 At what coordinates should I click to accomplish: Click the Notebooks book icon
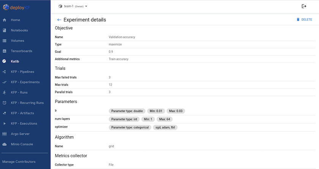pos(5,30)
